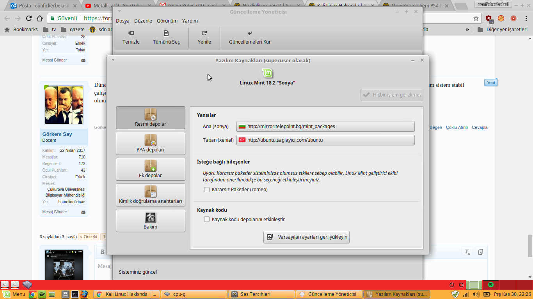Go to Önceki previous page
The height and width of the screenshot is (299, 533).
[89, 237]
